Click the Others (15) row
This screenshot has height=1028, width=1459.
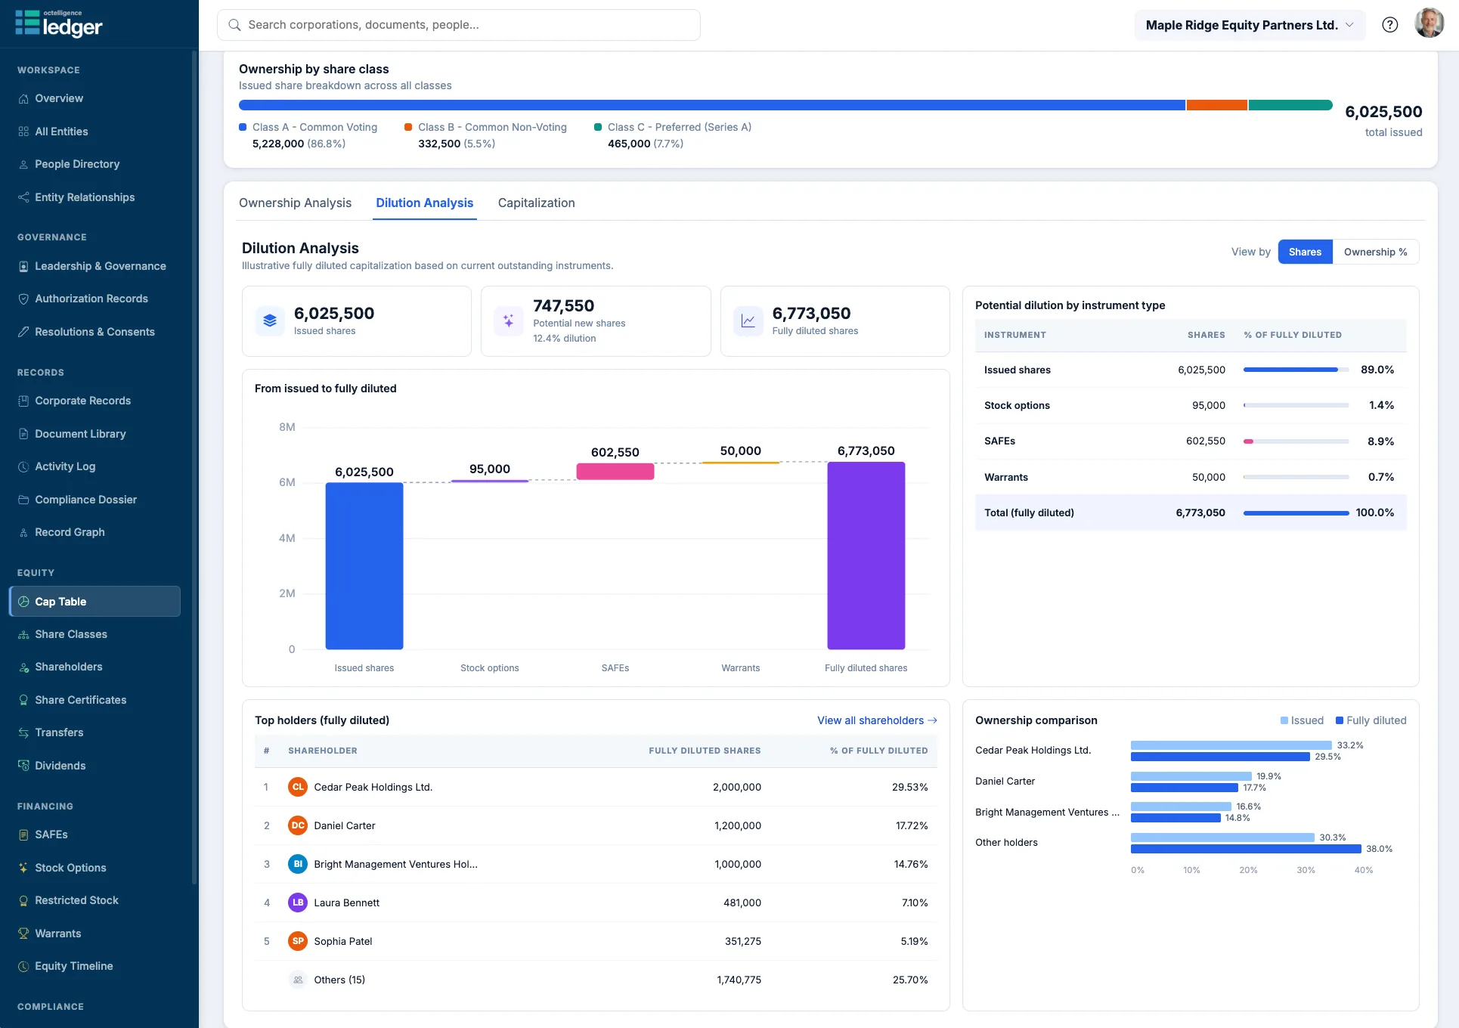(596, 980)
